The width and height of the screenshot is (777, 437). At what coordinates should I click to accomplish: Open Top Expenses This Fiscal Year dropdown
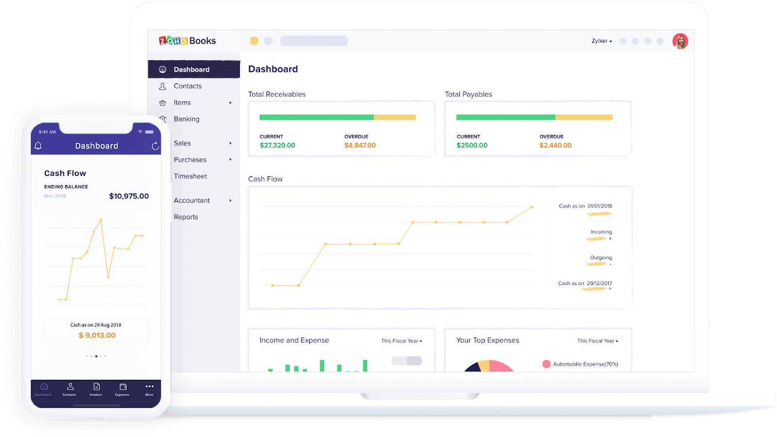pos(598,341)
